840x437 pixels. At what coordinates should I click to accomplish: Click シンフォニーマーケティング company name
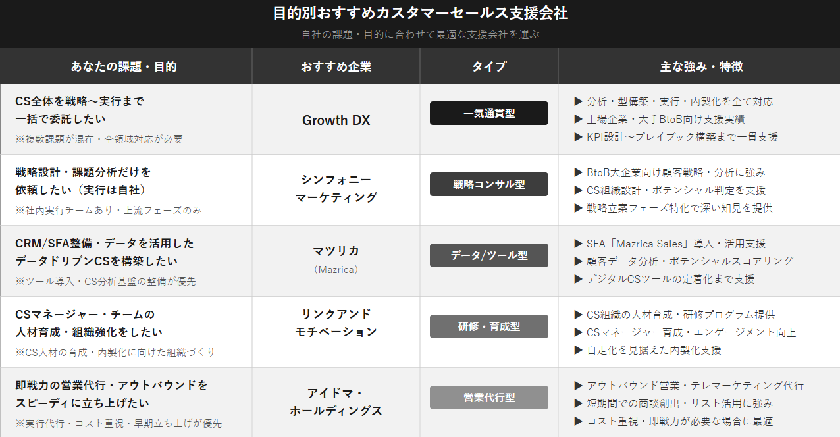tap(336, 188)
